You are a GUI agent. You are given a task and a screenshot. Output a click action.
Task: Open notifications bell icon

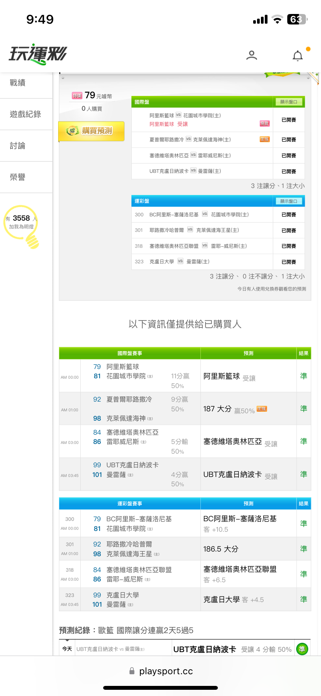(298, 56)
